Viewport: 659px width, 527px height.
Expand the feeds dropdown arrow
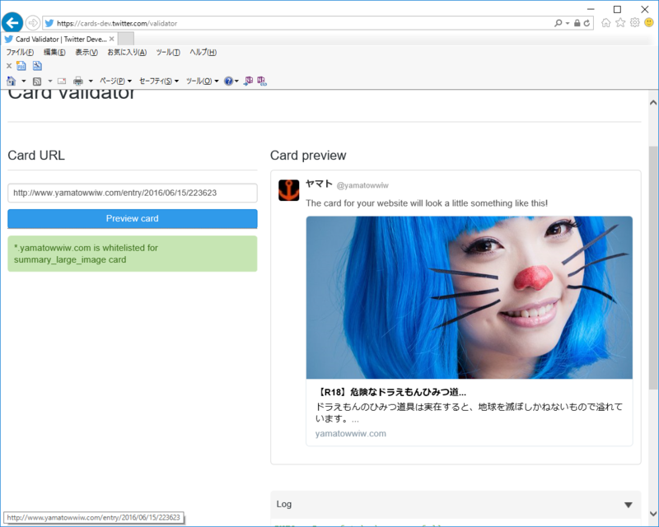click(49, 81)
